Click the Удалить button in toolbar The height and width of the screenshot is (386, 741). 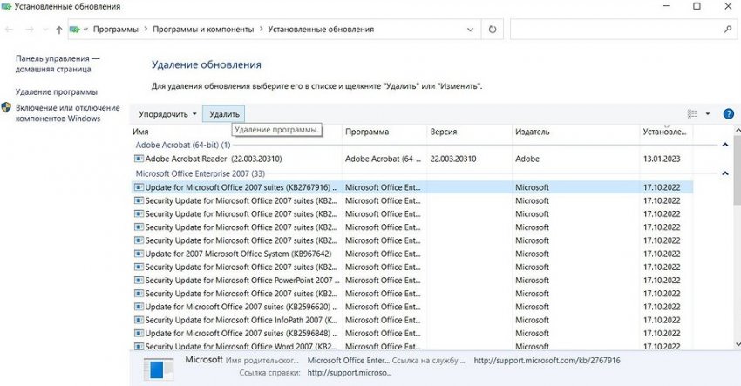224,114
